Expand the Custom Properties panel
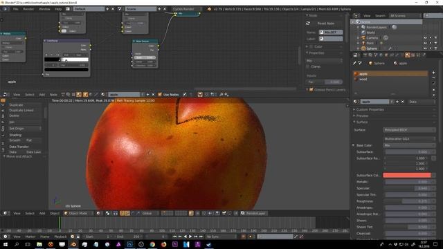This screenshot has height=249, width=443. coord(370,109)
